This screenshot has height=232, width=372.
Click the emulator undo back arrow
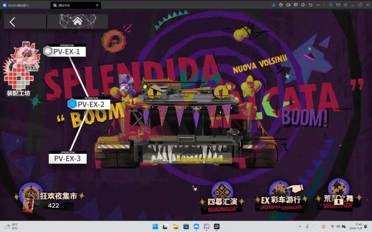311,5
